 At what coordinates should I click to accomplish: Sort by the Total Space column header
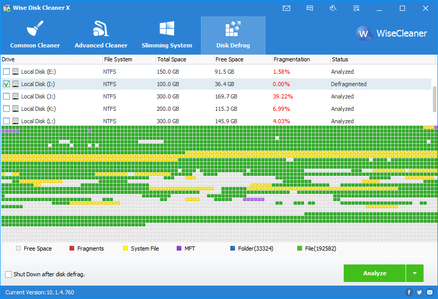[x=184, y=59]
